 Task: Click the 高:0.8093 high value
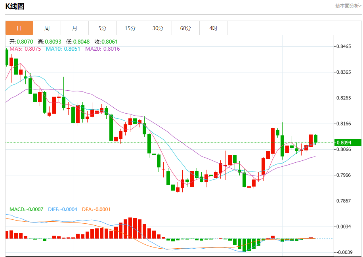pos(50,42)
